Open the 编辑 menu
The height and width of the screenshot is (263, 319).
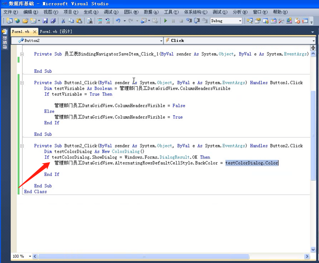coord(31,12)
